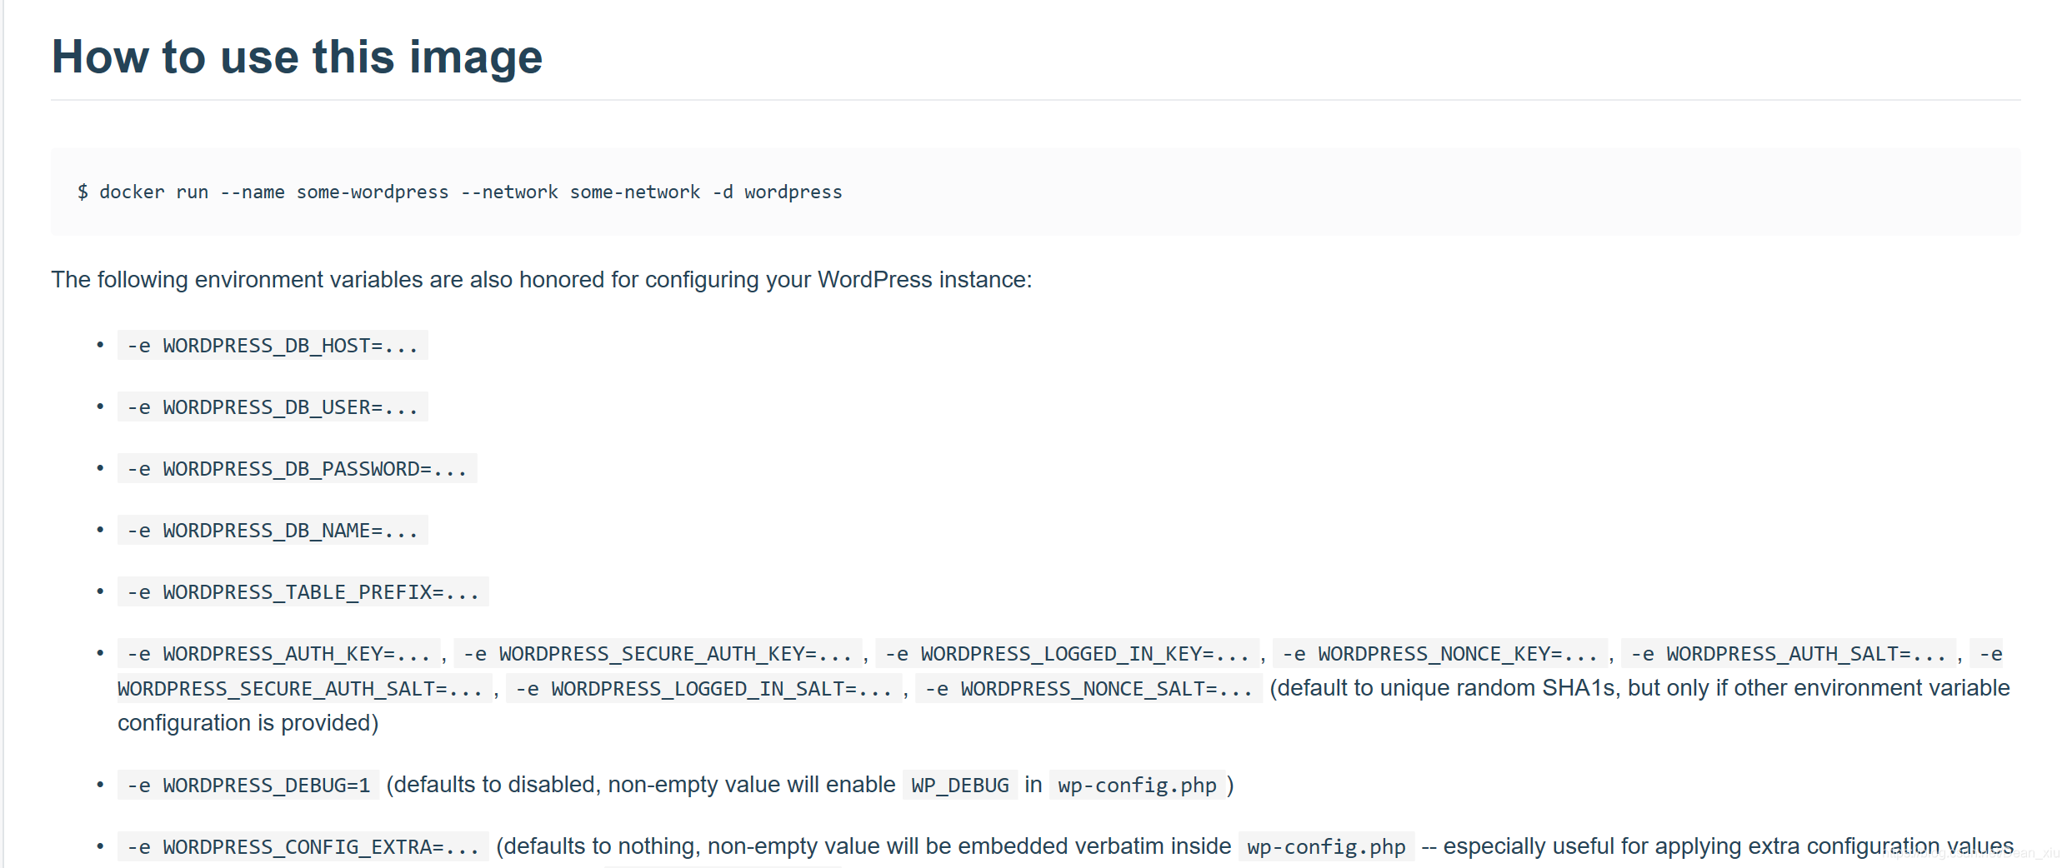Image resolution: width=2067 pixels, height=868 pixels.
Task: Select the -e WORDPRESS_DB_PASSWORD=... code entry
Action: pyautogui.click(x=298, y=468)
